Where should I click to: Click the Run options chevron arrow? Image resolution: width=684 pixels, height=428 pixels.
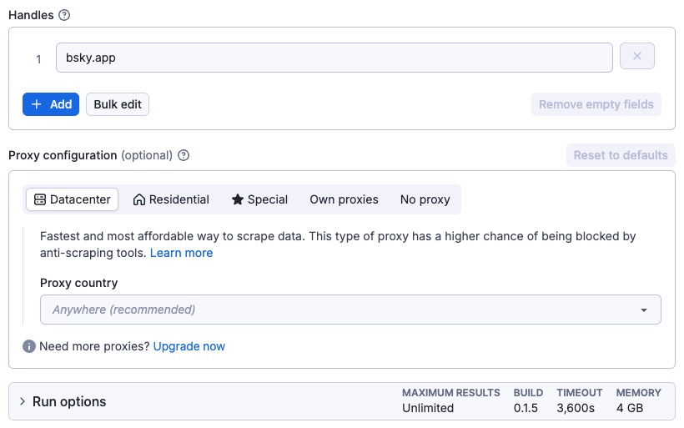click(23, 401)
